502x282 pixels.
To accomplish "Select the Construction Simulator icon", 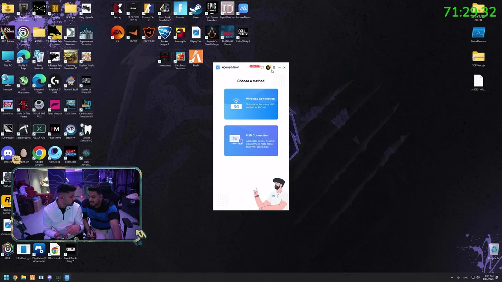I will click(71, 36).
